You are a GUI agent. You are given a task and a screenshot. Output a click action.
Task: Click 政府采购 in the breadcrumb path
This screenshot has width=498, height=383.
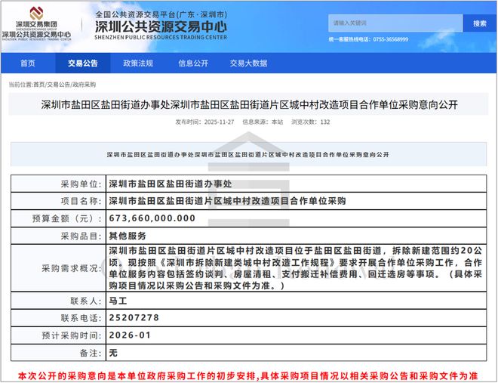pyautogui.click(x=84, y=85)
